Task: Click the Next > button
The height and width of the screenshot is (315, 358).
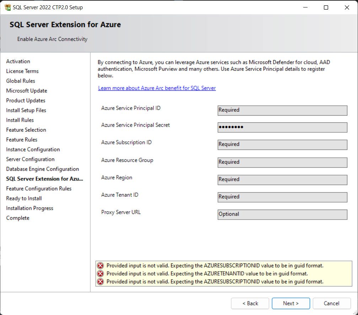Action: pyautogui.click(x=291, y=303)
